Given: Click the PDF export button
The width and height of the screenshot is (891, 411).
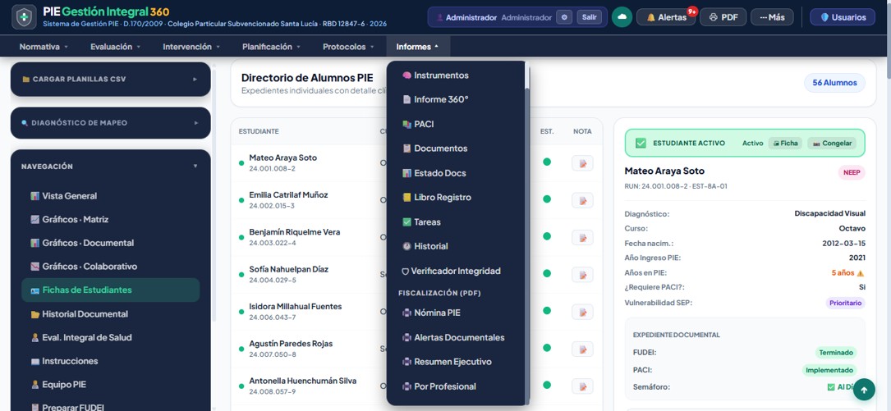Looking at the screenshot, I should 723,17.
